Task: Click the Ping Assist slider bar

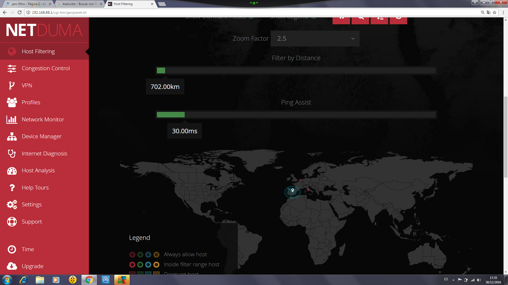Action: click(x=296, y=115)
